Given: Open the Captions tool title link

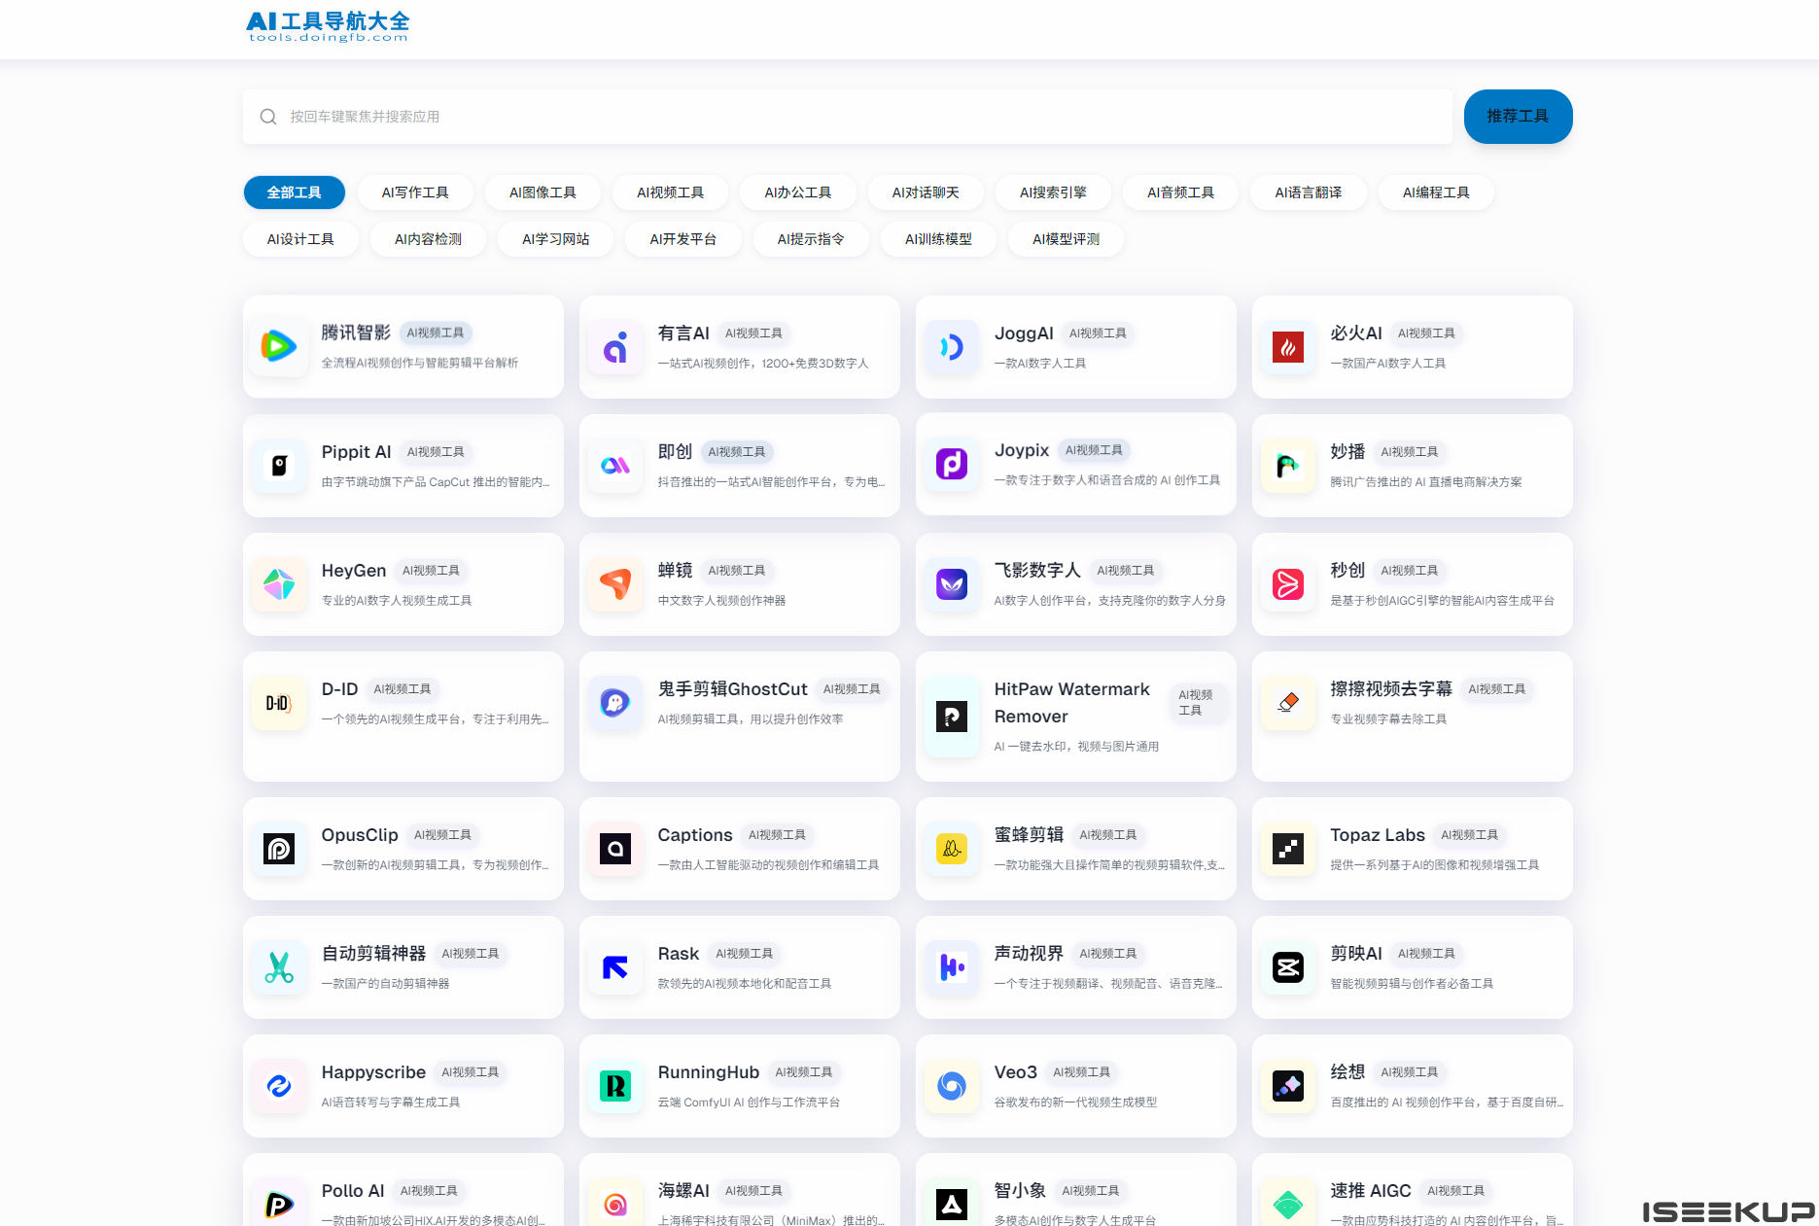Looking at the screenshot, I should (694, 835).
